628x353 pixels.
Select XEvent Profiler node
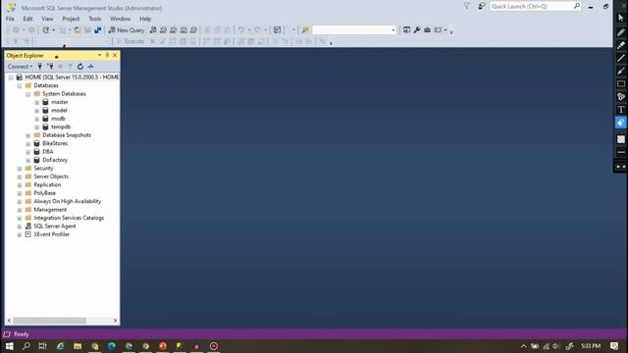51,234
